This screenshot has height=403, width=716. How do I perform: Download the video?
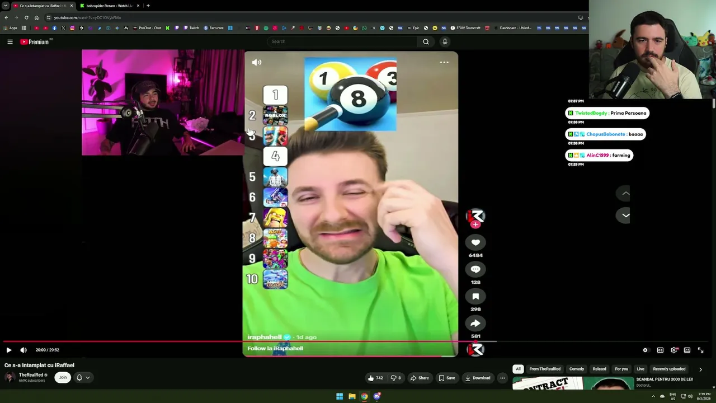478,378
